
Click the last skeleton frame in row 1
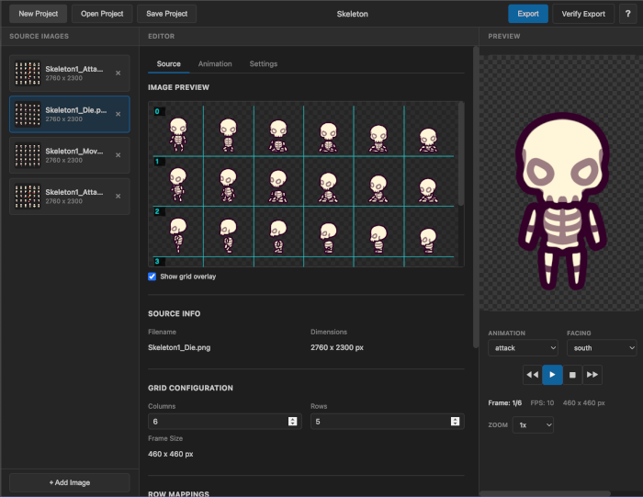pyautogui.click(x=428, y=190)
